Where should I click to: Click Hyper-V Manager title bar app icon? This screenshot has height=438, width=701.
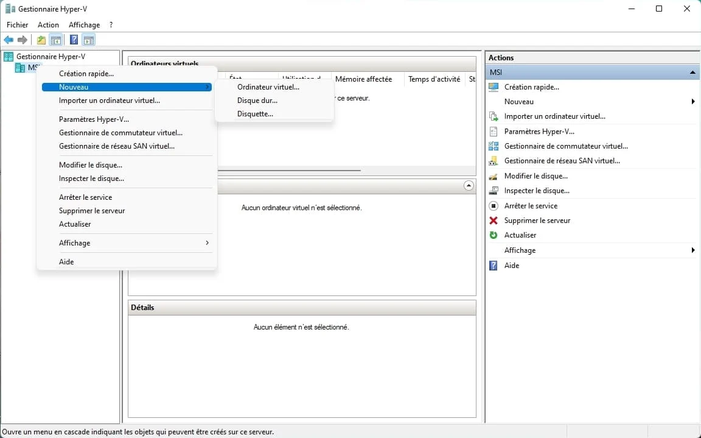pyautogui.click(x=10, y=9)
